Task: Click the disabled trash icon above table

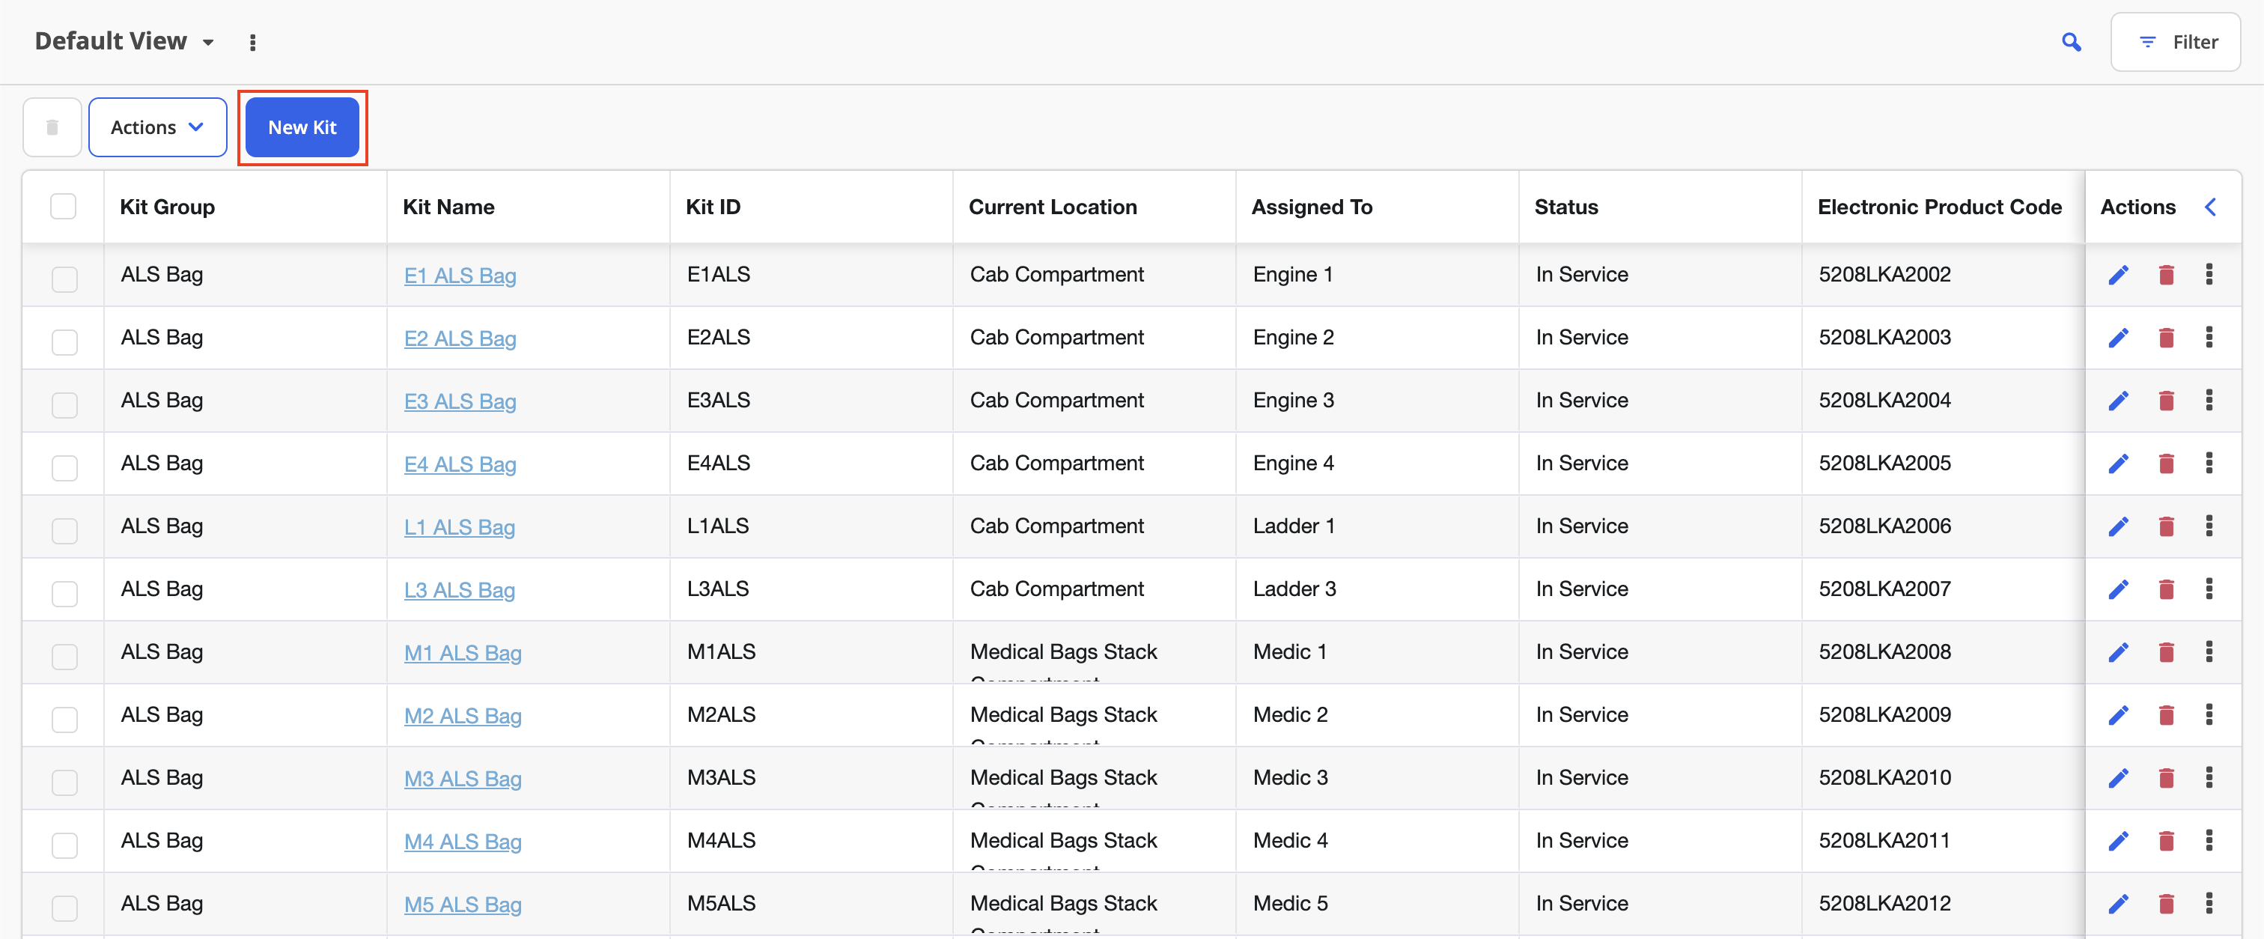Action: [x=52, y=127]
